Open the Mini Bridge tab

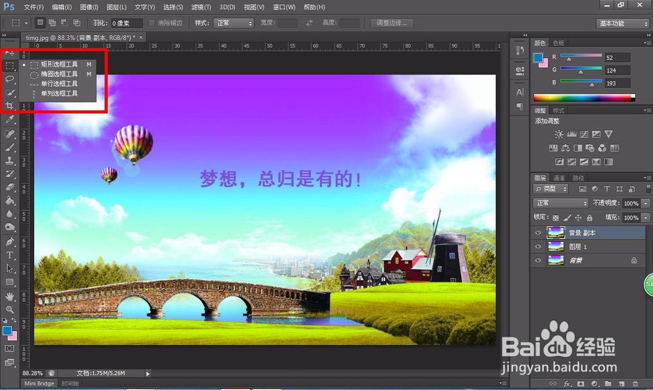click(39, 383)
